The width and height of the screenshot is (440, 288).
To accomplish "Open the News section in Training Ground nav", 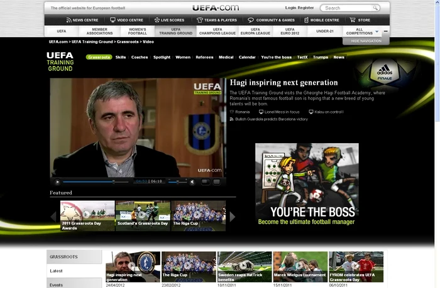I will click(x=339, y=57).
